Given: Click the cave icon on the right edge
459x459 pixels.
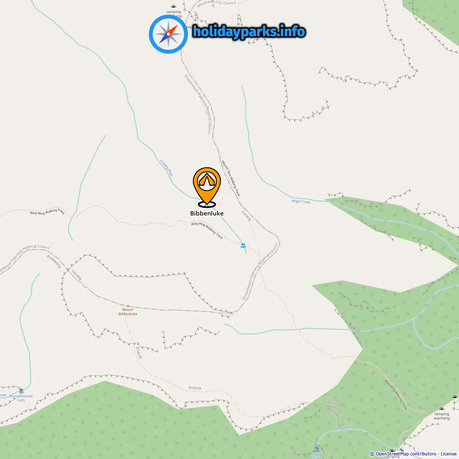Looking at the screenshot, I should click(455, 397).
